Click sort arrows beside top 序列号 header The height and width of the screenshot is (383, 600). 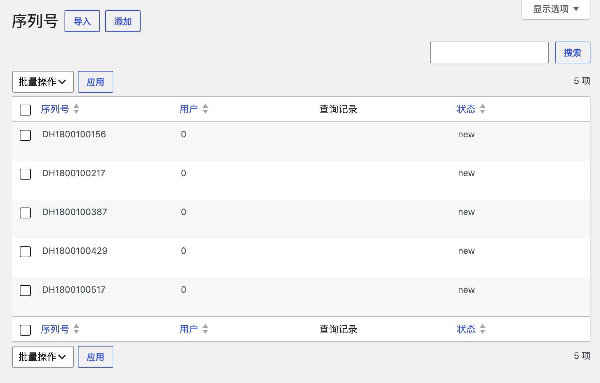click(x=76, y=109)
